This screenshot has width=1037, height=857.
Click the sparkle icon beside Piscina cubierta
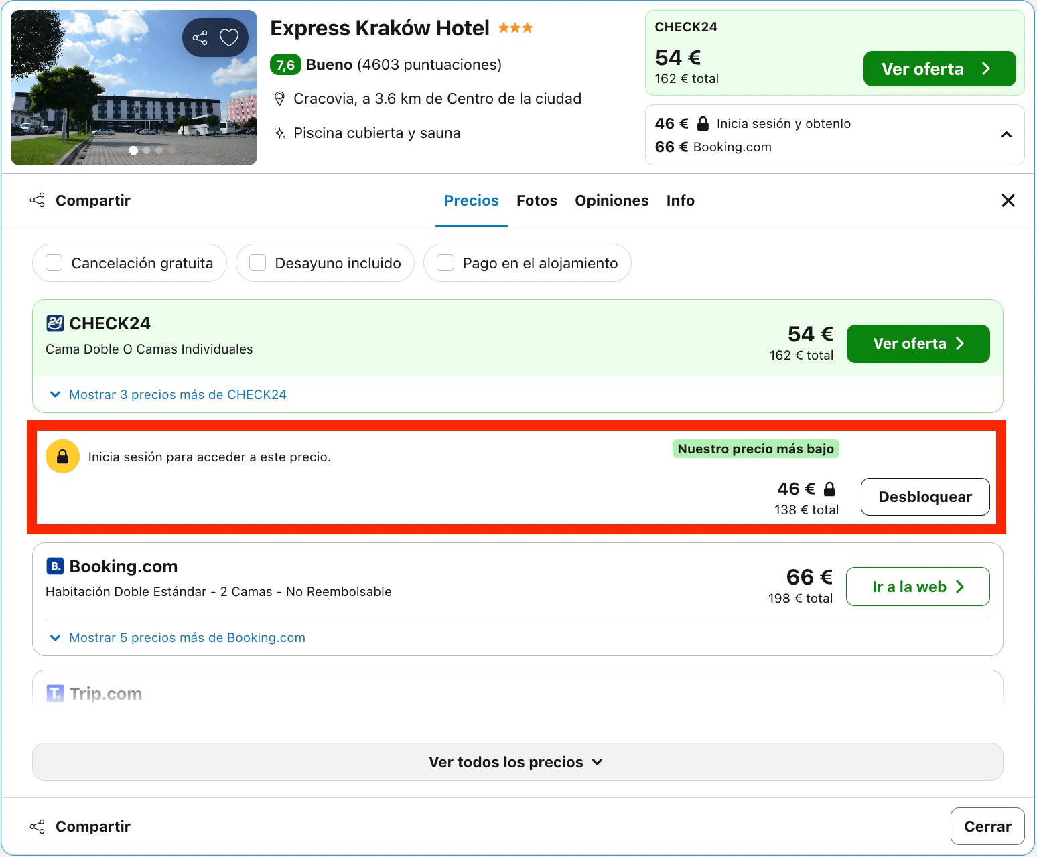tap(280, 133)
